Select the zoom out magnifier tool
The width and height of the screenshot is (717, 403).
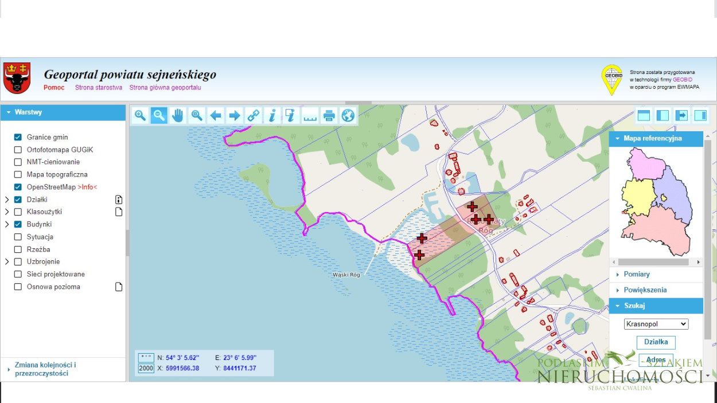(x=159, y=116)
